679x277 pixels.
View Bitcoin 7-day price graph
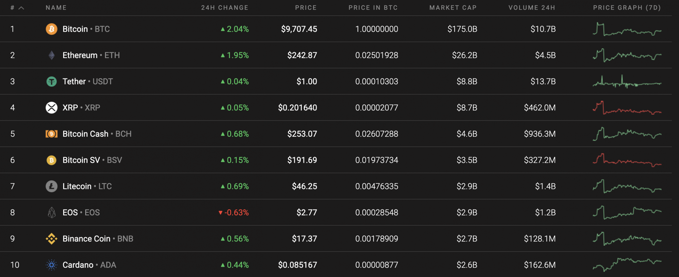[627, 29]
